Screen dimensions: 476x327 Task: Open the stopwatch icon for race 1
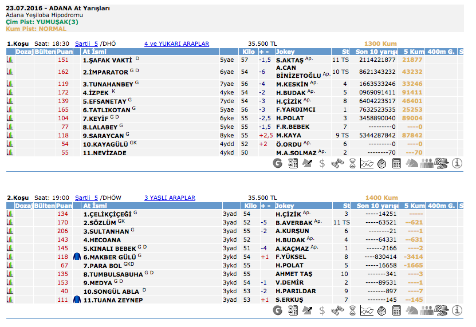[381, 163]
